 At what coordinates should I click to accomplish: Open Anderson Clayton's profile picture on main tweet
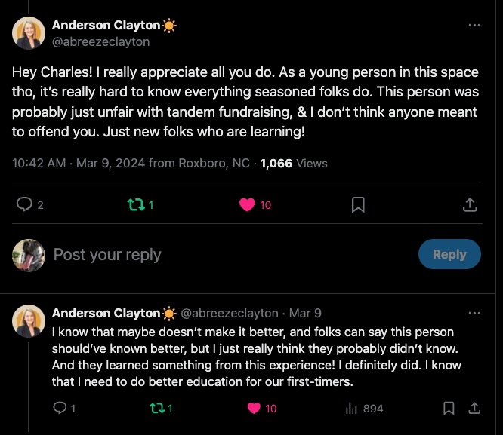[x=29, y=32]
